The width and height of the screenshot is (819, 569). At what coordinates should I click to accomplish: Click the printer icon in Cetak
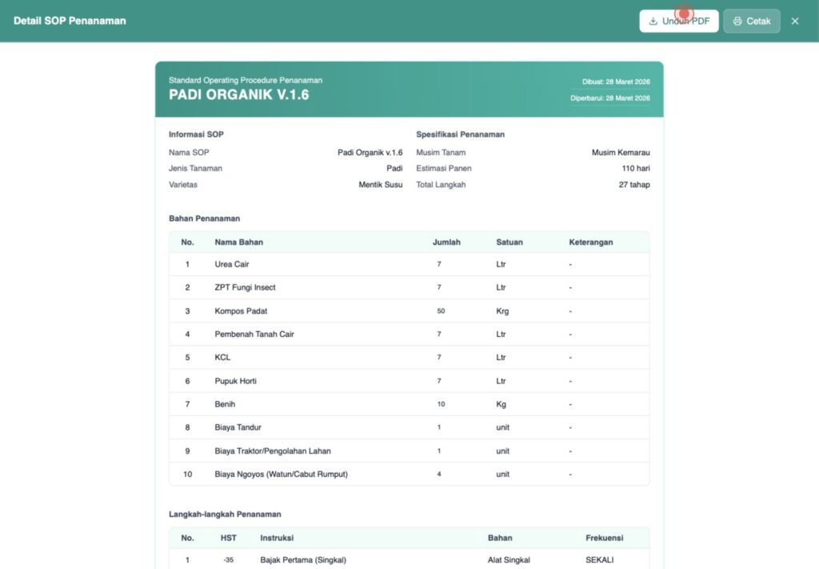pyautogui.click(x=737, y=22)
